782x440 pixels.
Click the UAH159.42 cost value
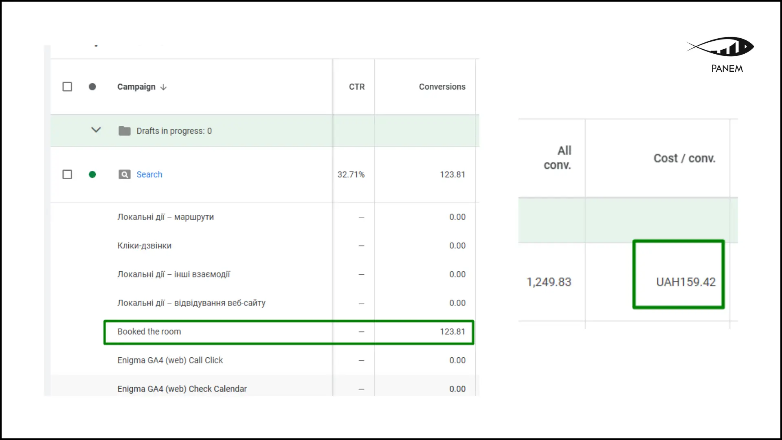pyautogui.click(x=685, y=282)
